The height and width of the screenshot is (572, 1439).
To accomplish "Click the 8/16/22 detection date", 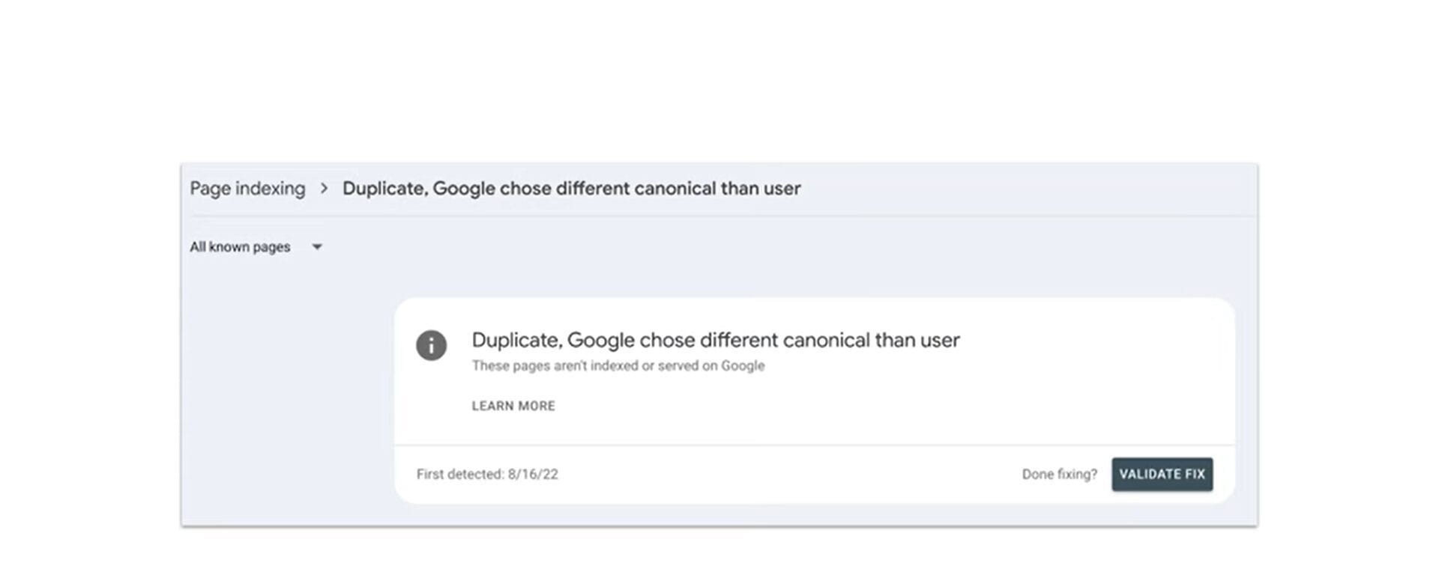I will (533, 474).
